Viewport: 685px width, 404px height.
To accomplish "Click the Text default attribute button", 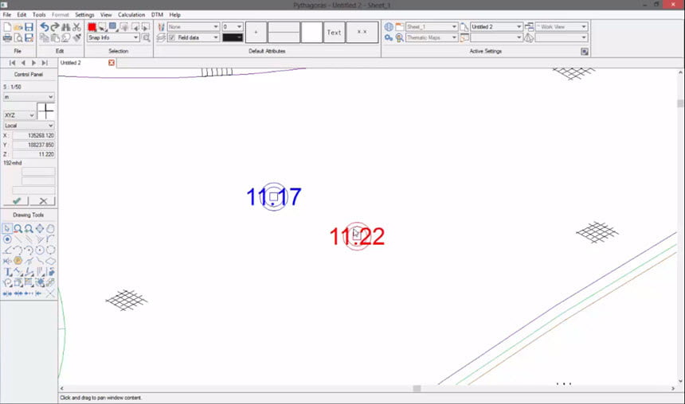I will click(x=334, y=33).
